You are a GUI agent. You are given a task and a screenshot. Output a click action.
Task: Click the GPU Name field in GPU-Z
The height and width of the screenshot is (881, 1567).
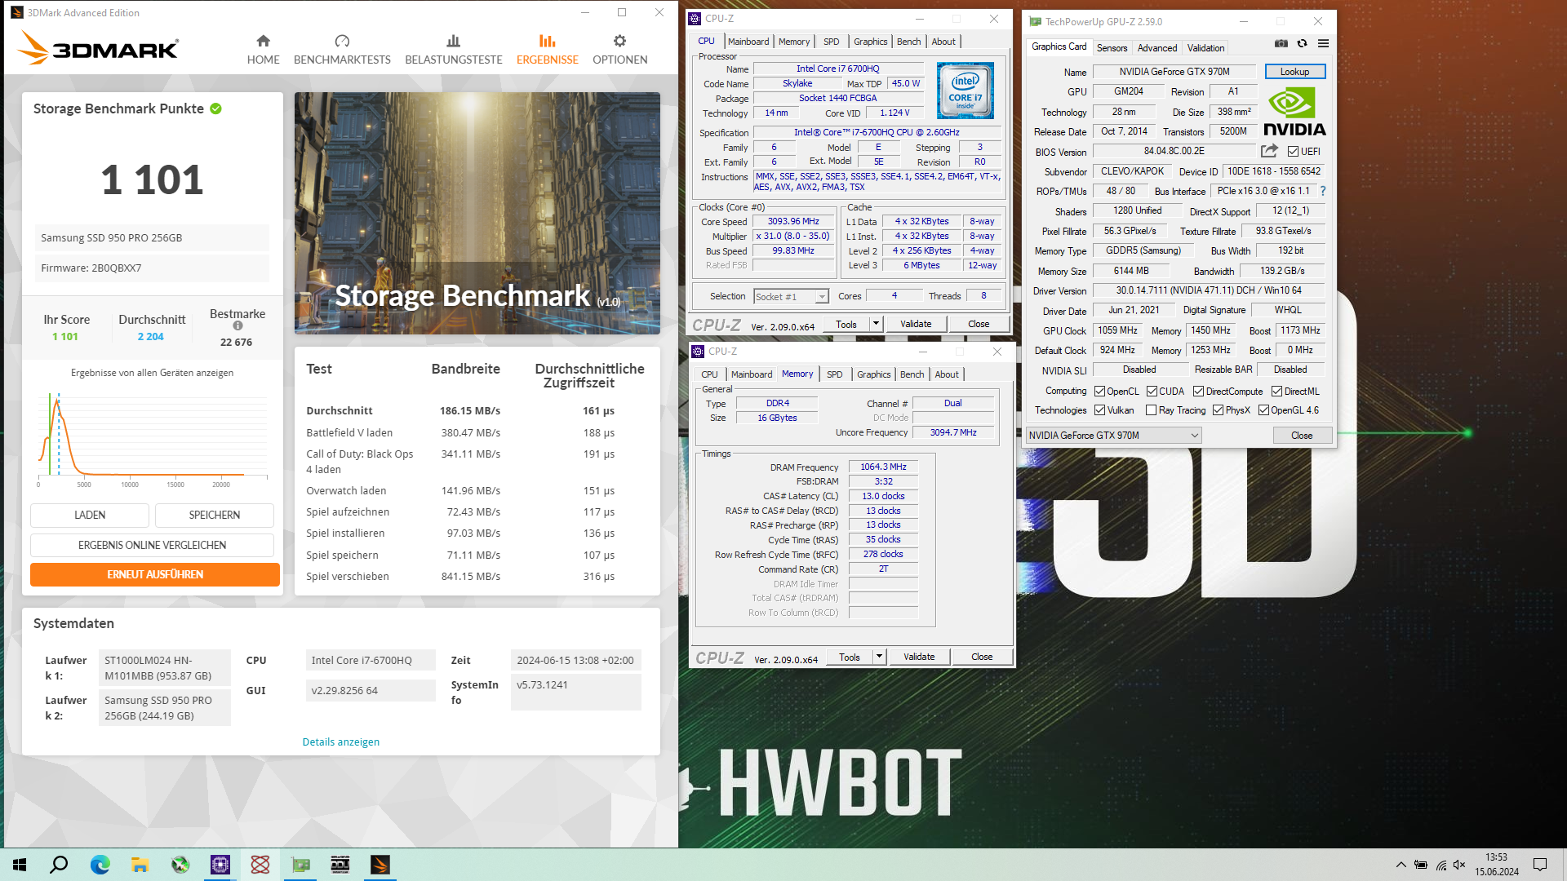click(1174, 72)
